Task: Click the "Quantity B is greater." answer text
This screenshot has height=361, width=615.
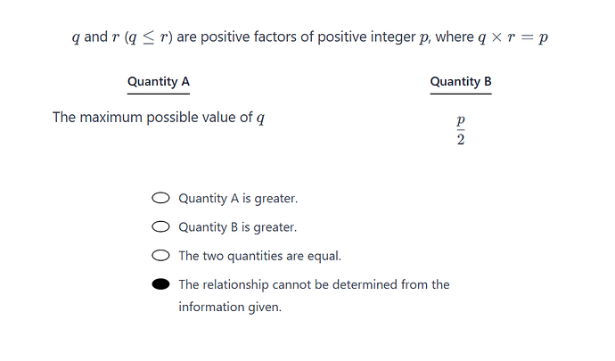Action: 238,227
